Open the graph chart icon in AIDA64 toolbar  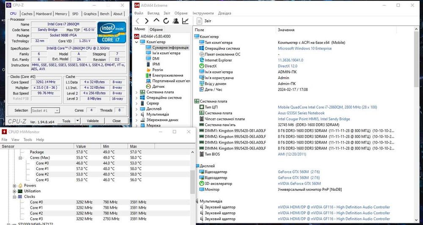pyautogui.click(x=185, y=21)
